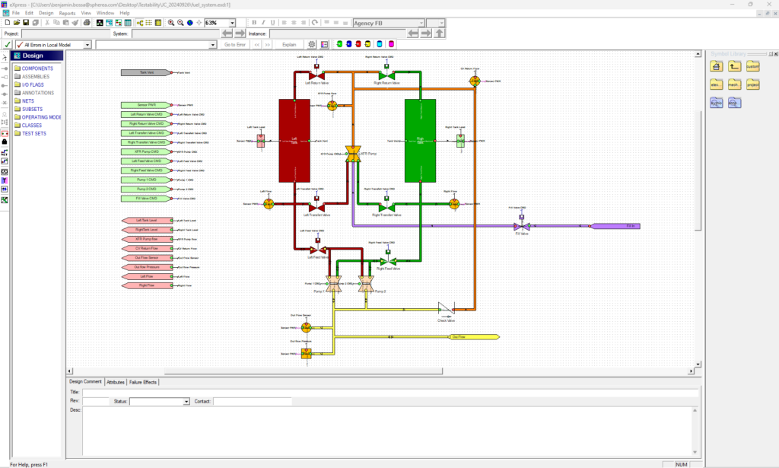Click the Zoom In magnifier icon
The image size is (779, 468).
[x=170, y=23]
